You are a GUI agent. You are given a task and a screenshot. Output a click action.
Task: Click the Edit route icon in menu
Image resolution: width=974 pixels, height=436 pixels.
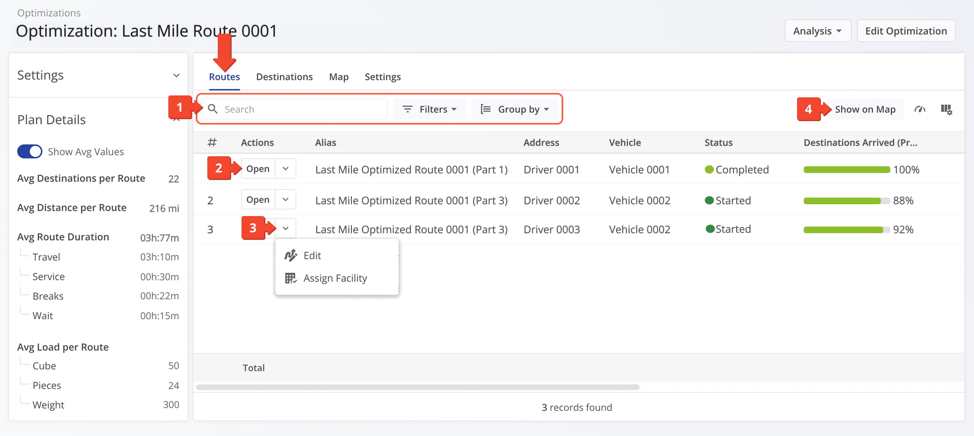(x=291, y=256)
